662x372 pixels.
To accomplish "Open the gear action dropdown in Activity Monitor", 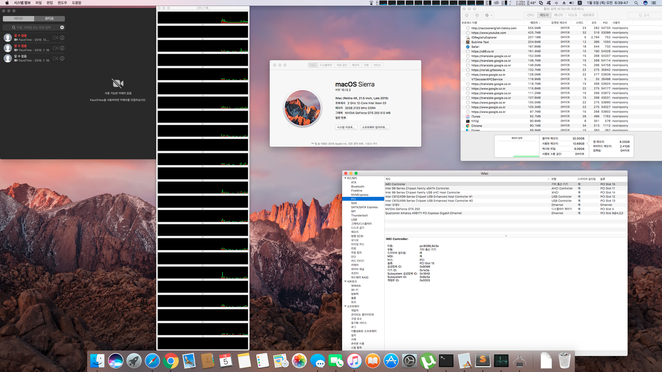I will coord(488,15).
